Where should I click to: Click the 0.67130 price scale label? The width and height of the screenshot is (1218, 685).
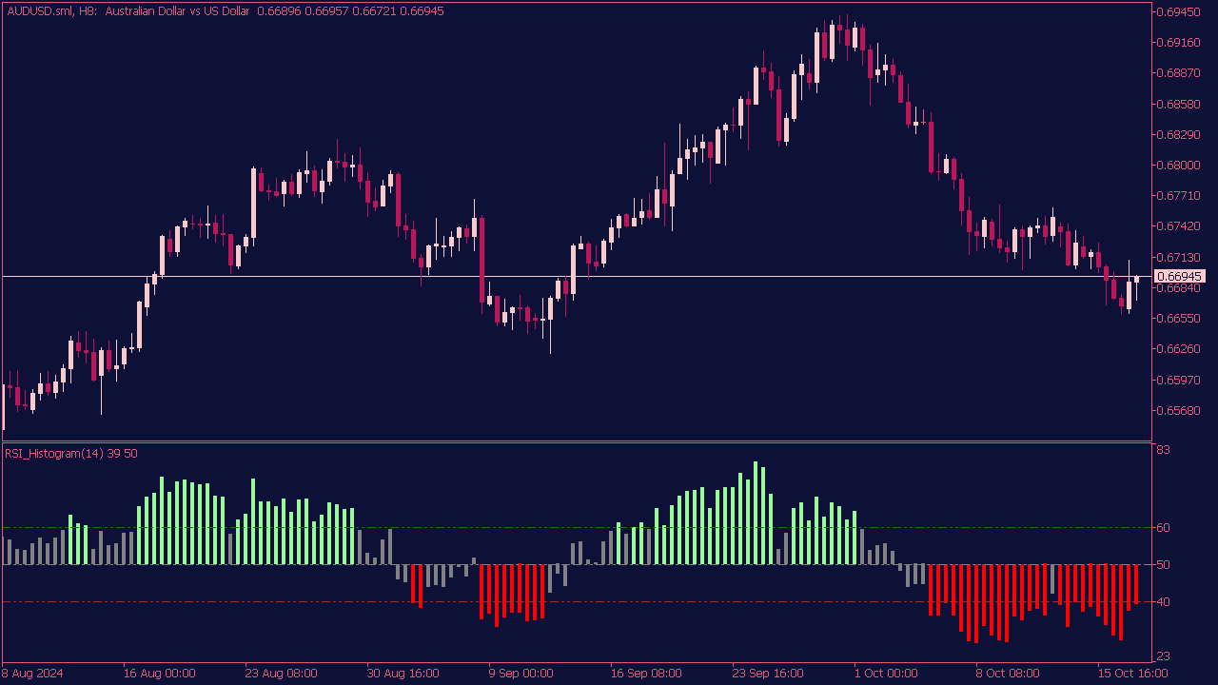pyautogui.click(x=1178, y=257)
